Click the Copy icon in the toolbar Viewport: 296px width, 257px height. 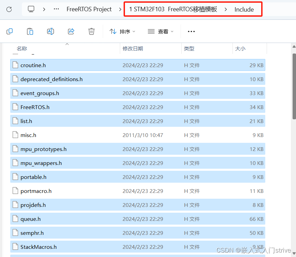[x=10, y=31]
